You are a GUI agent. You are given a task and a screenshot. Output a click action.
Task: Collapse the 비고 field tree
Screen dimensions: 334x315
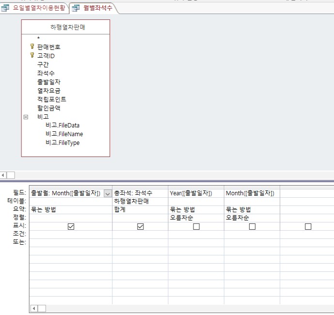(26, 117)
